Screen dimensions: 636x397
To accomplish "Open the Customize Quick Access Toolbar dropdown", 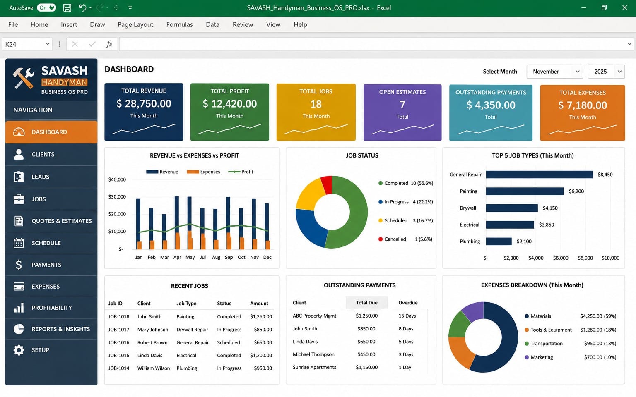I will click(130, 7).
